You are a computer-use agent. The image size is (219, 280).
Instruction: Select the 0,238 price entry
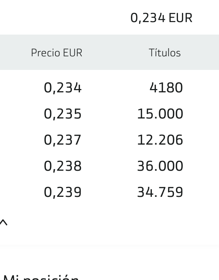(x=62, y=166)
